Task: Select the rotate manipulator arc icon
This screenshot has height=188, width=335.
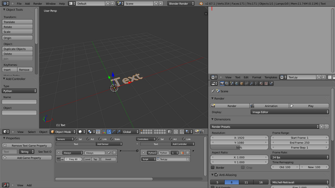Action: pos(114,132)
